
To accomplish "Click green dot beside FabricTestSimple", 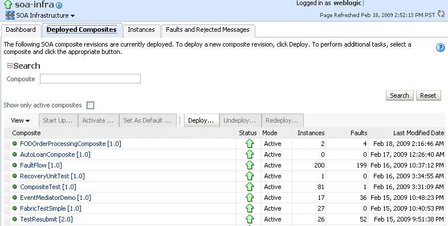I will (15, 208).
